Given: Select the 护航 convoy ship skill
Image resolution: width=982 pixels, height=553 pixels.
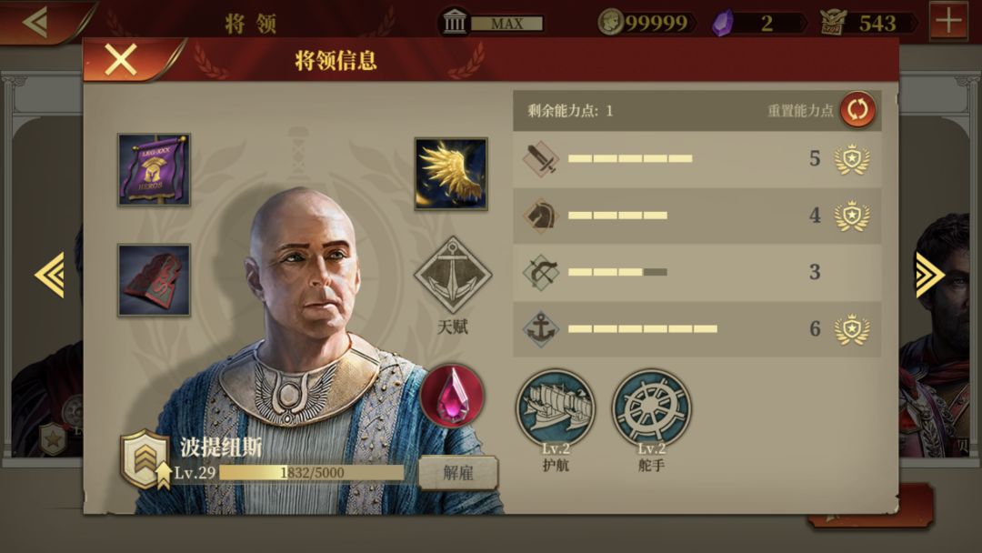Looking at the screenshot, I should (556, 409).
